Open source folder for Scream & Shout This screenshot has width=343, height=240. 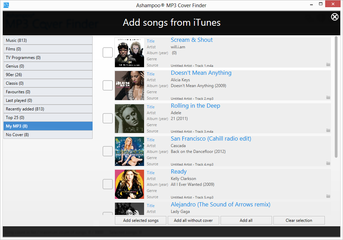click(x=328, y=64)
